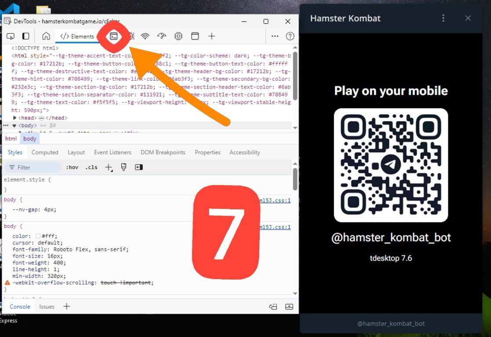Viewport: 491px width, 337px height.
Task: Click the font-family Roboto Flex declaration
Action: click(70, 250)
